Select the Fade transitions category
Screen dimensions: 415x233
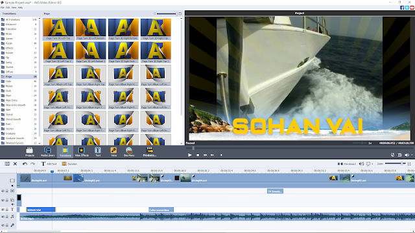pos(19,82)
